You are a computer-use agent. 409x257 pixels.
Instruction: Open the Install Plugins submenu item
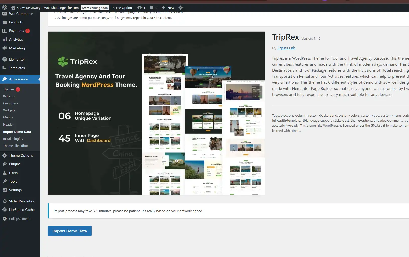[x=13, y=139]
